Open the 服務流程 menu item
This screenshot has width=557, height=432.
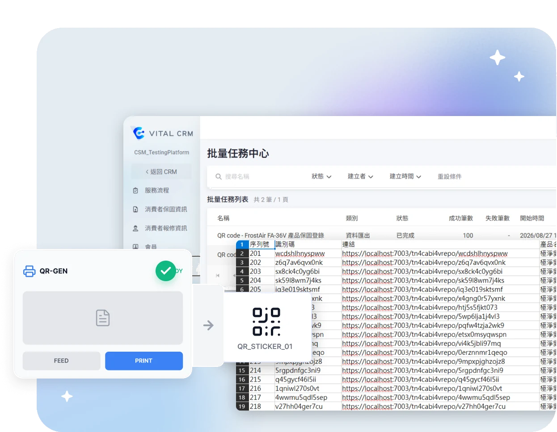click(157, 191)
